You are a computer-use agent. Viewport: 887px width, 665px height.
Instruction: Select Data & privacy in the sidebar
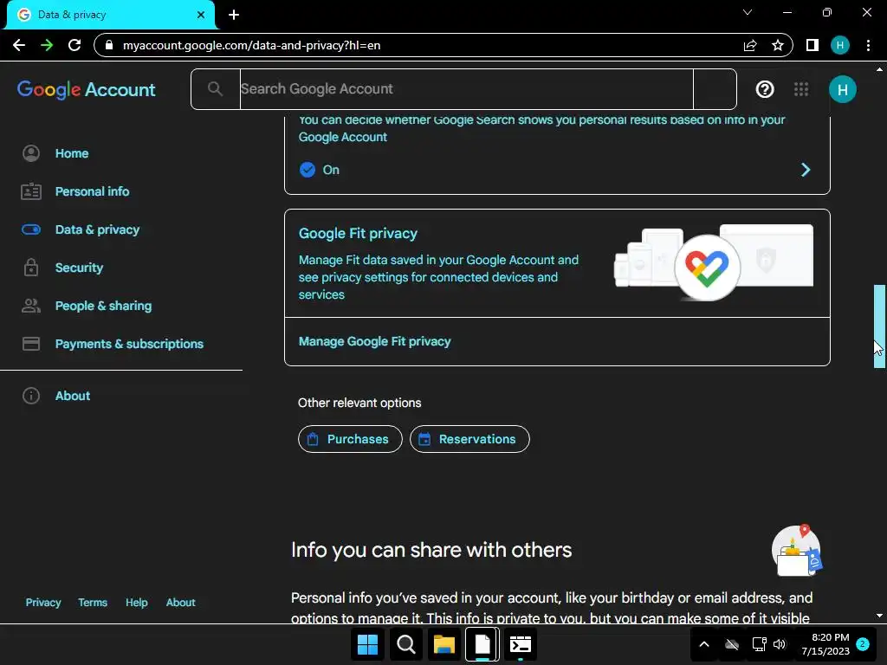(x=97, y=229)
